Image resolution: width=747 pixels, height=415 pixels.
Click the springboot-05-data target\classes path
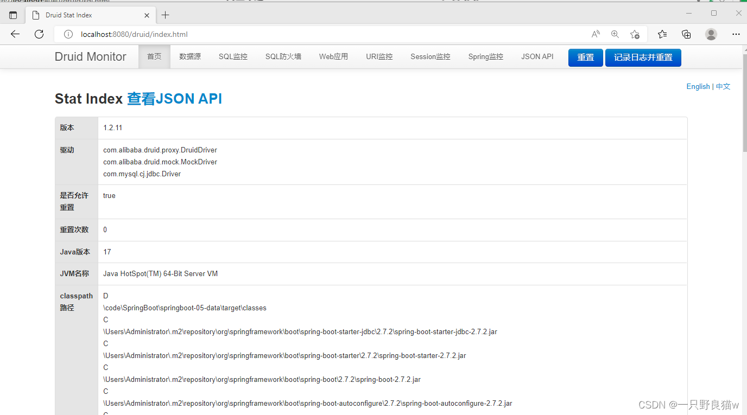pos(185,308)
